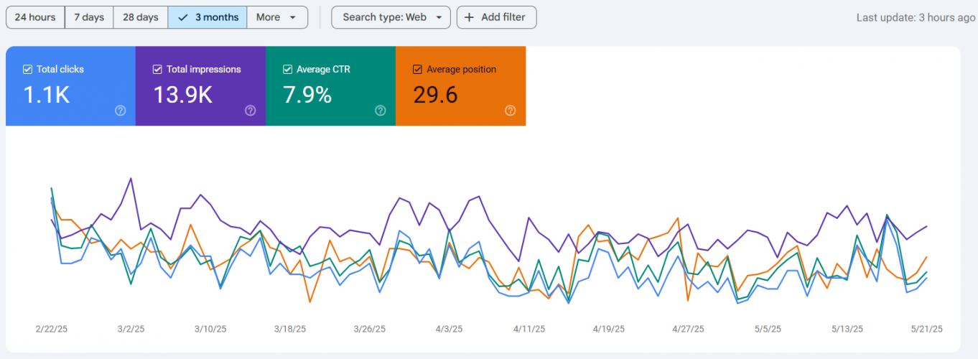Open help icon on Average position card
Image resolution: width=978 pixels, height=359 pixels.
tap(511, 111)
